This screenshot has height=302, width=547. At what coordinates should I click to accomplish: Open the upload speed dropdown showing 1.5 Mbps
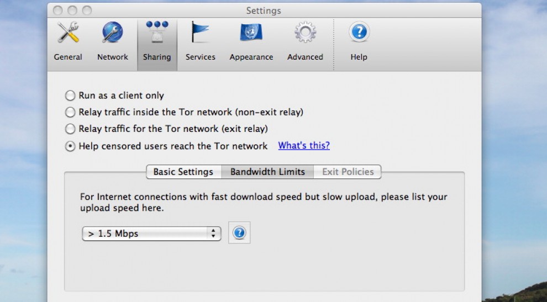[151, 234]
